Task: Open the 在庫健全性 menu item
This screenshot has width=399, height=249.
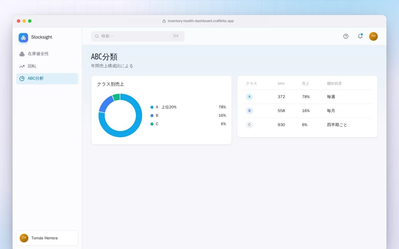Action: coord(47,54)
